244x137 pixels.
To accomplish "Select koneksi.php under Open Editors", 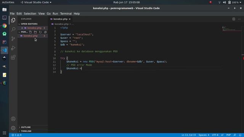I will tap(34, 28).
